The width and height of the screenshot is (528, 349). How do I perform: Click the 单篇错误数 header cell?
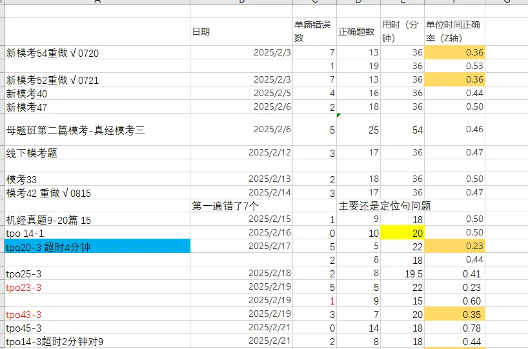314,32
